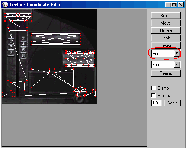Choose the Rotate tool button
The width and height of the screenshot is (186, 148).
[x=166, y=30]
